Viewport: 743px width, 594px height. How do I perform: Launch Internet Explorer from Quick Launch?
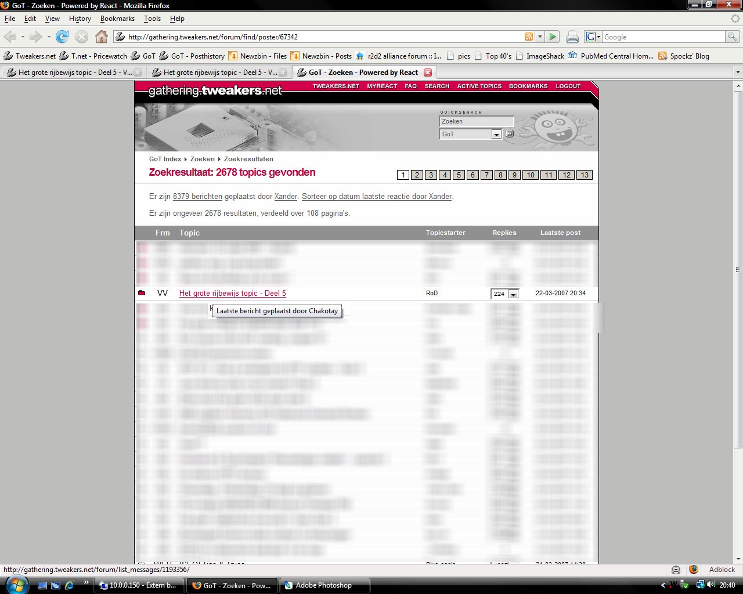click(x=68, y=585)
